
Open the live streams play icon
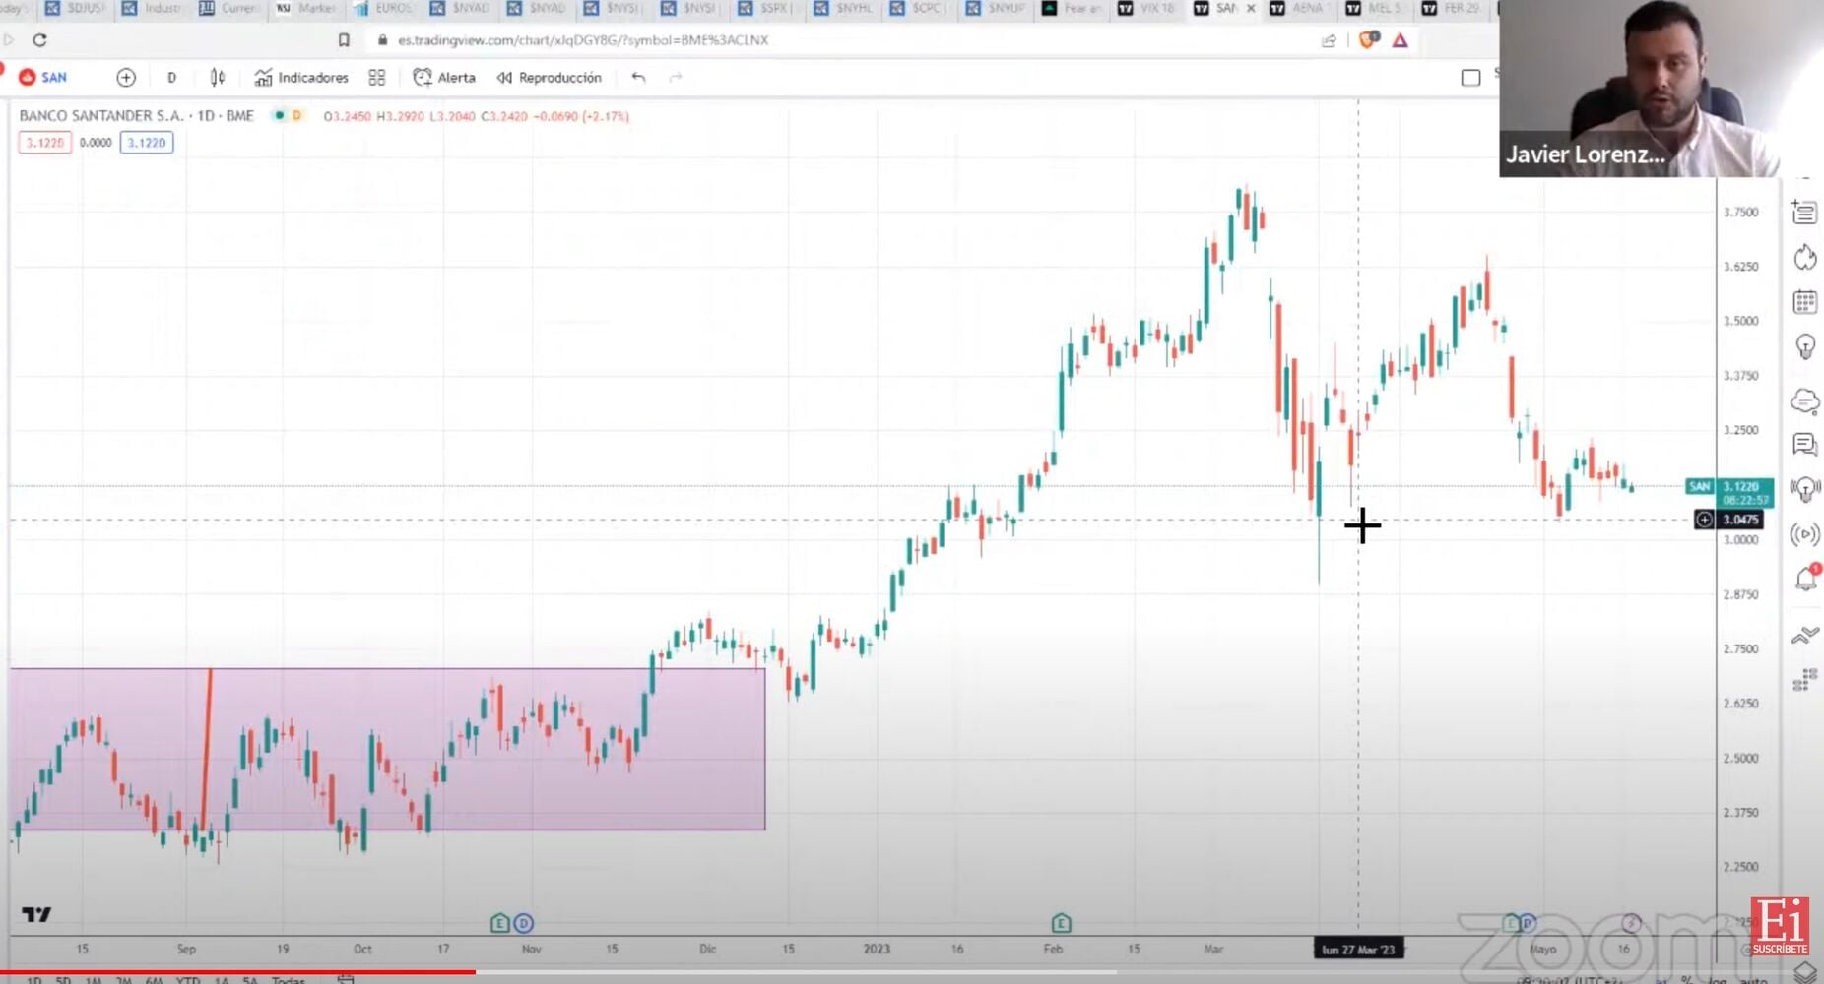1804,534
